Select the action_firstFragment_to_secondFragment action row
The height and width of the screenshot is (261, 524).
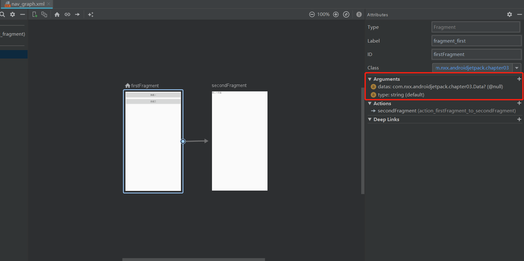tap(445, 111)
